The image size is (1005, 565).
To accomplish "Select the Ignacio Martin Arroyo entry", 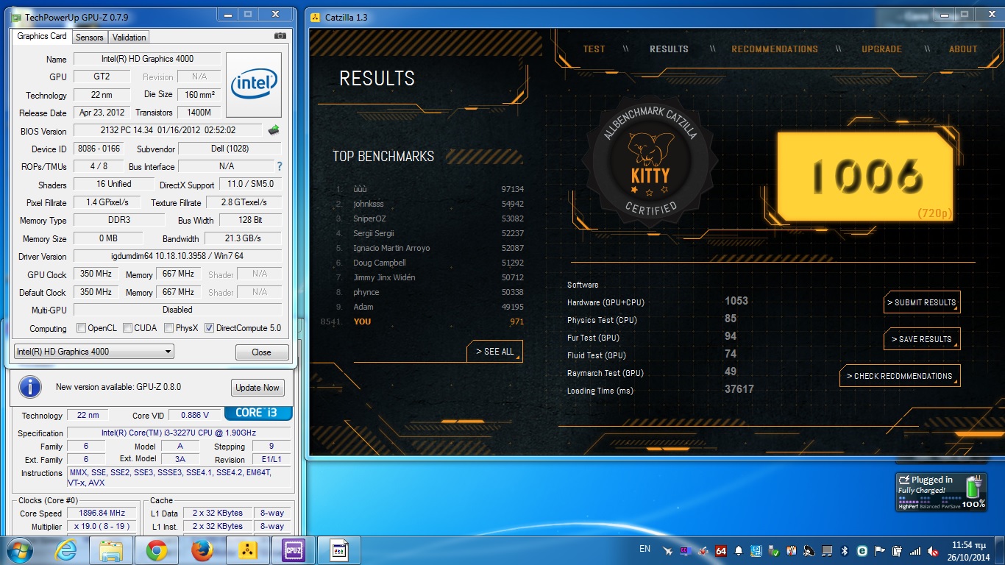I will click(x=430, y=248).
